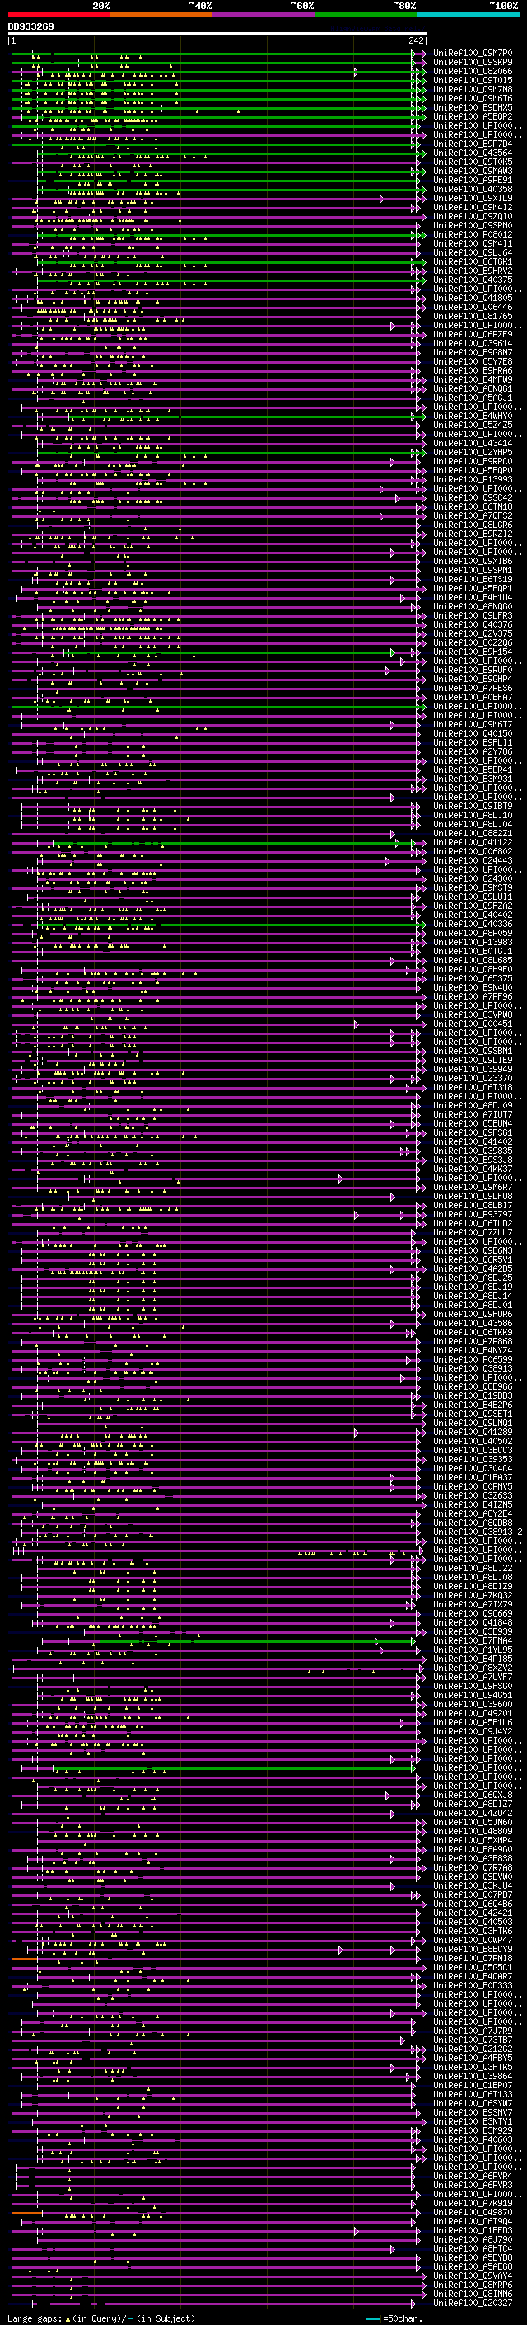Select label UniRef100_Q40375
The height and width of the screenshot is (2325, 527).
[473, 280]
